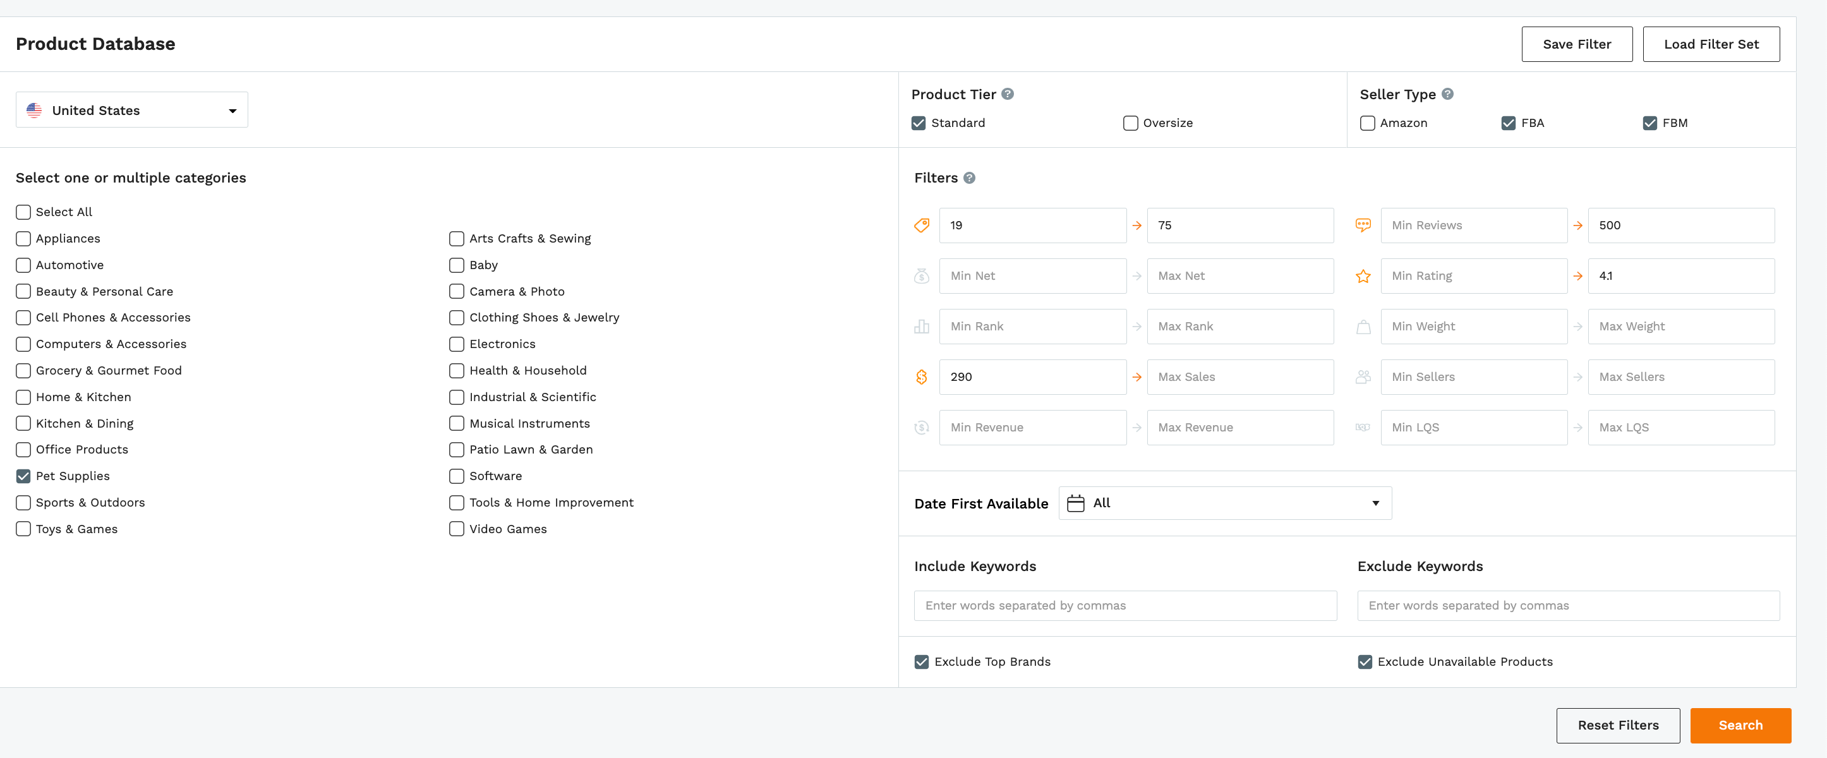1827x758 pixels.
Task: Uncheck the Pet Supplies category
Action: click(23, 476)
